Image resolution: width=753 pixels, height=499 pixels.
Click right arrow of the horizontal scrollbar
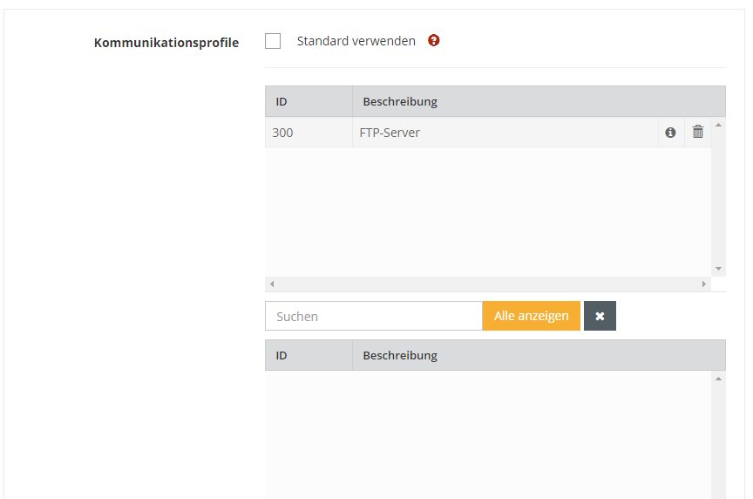704,284
